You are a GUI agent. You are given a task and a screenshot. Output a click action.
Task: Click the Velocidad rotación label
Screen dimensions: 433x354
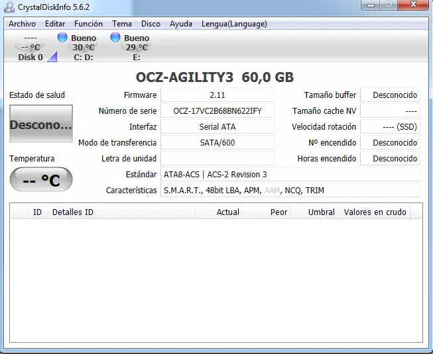coord(324,127)
